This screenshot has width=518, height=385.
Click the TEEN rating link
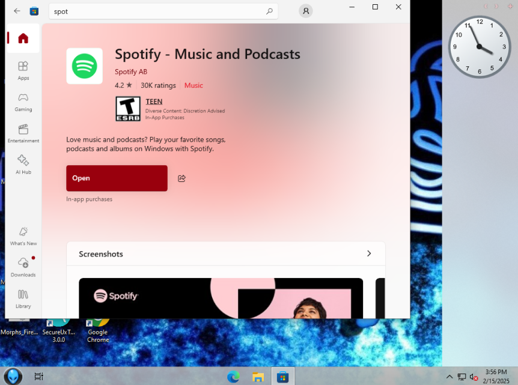pyautogui.click(x=154, y=102)
